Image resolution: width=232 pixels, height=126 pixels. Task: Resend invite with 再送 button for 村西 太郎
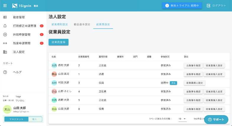coord(173,83)
